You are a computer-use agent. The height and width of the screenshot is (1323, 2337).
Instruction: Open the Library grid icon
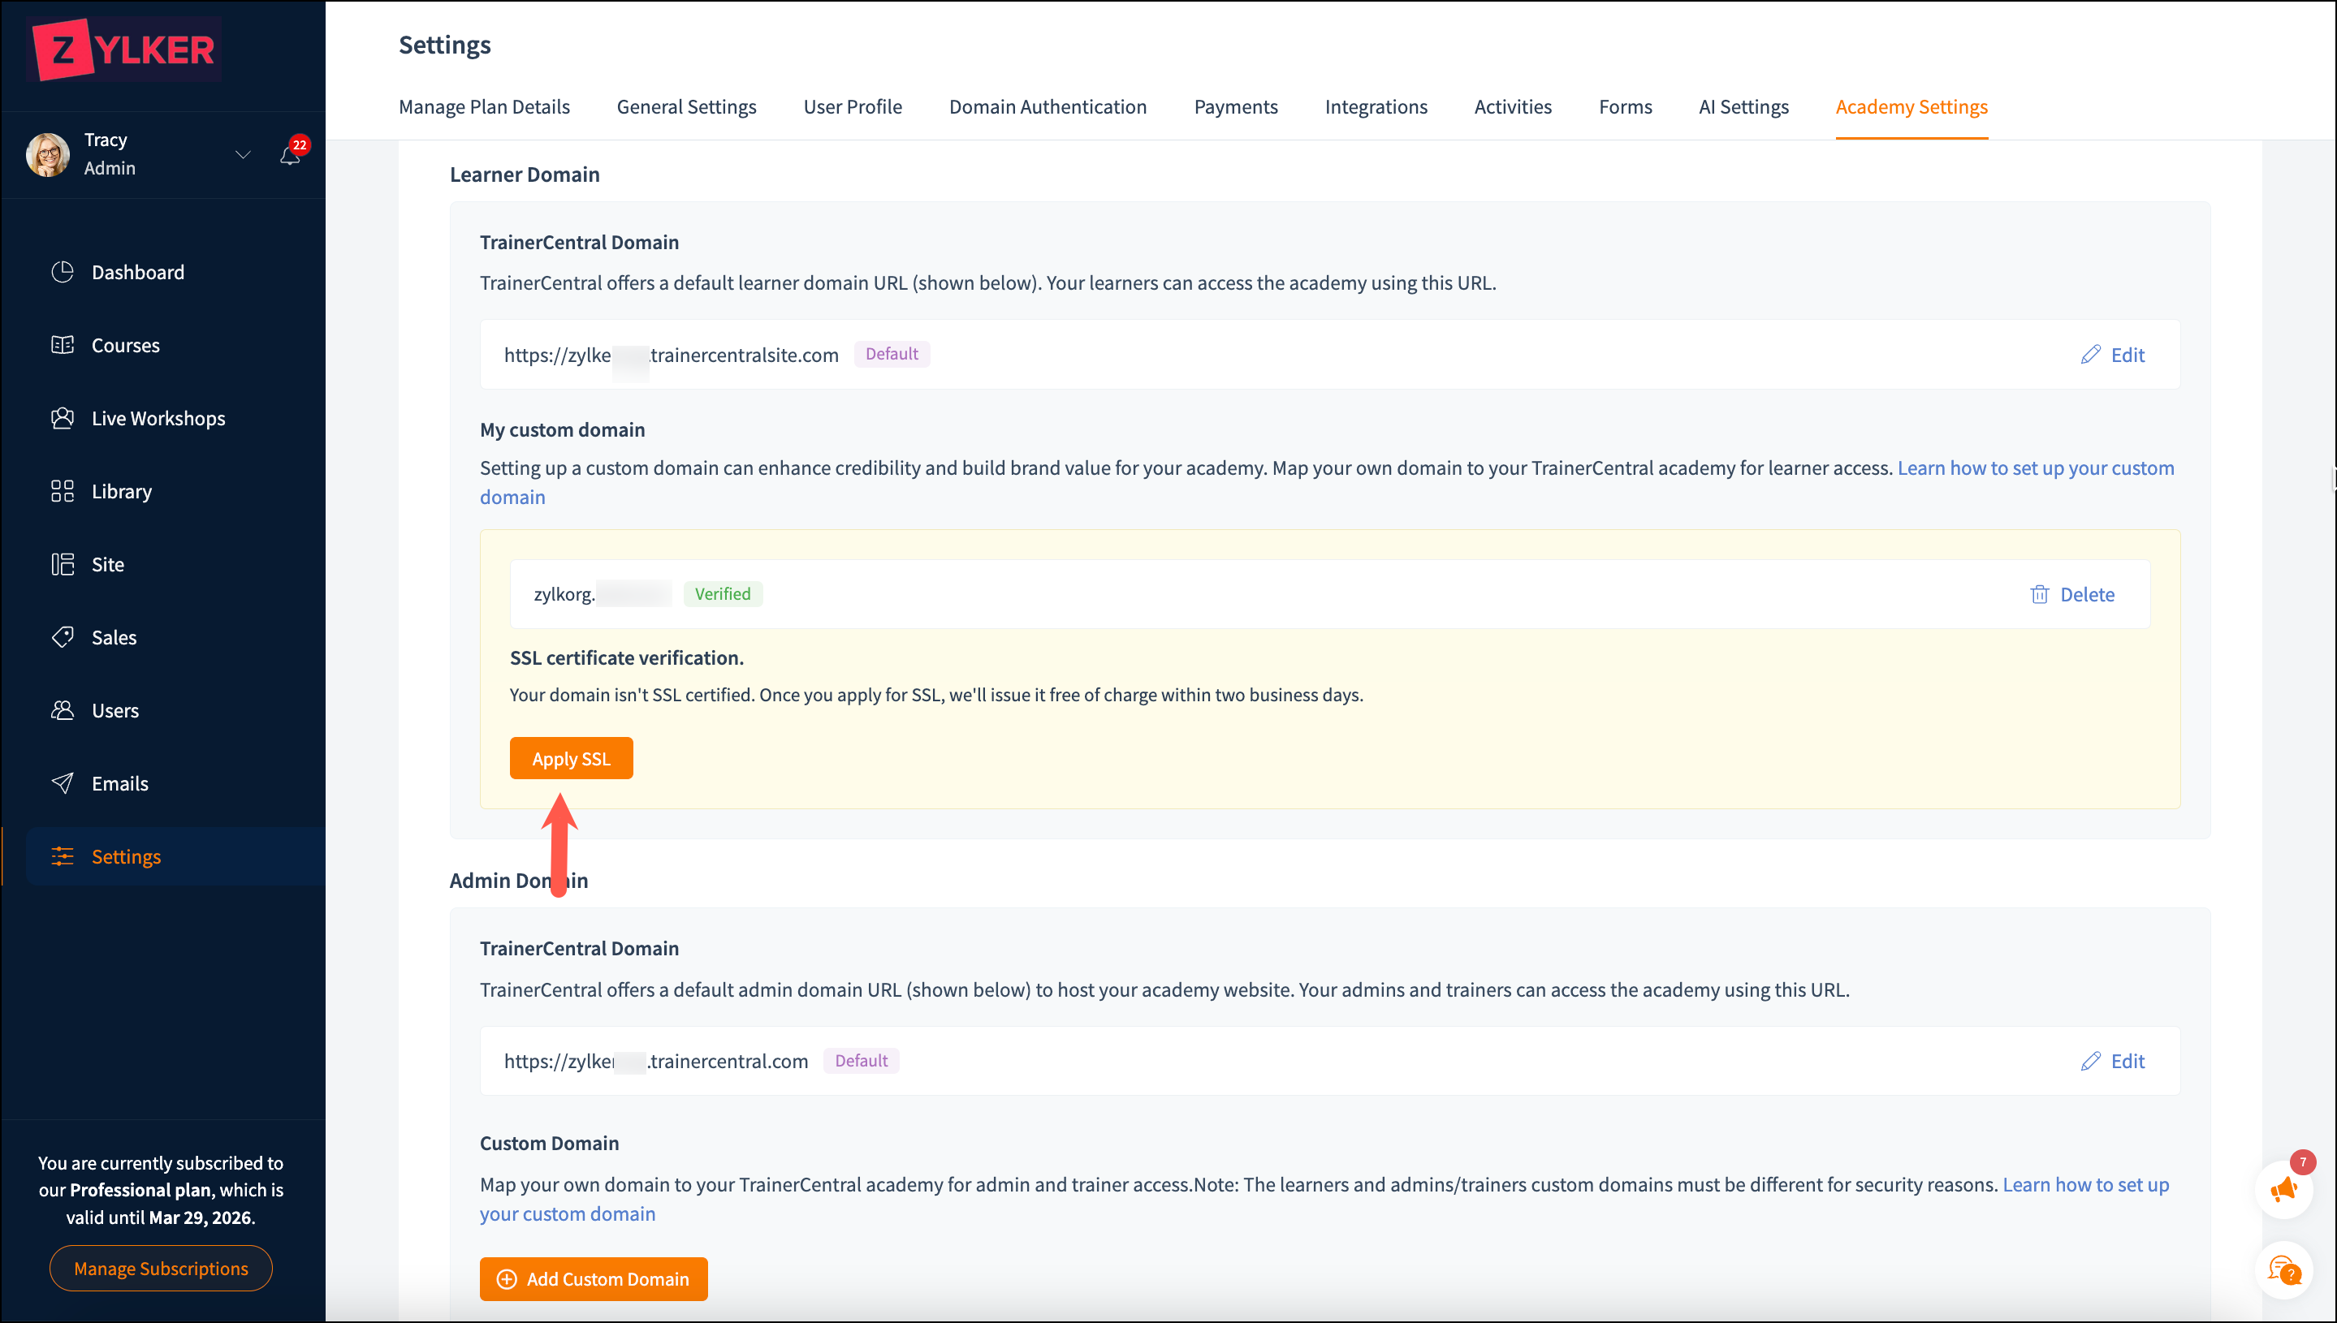(63, 492)
